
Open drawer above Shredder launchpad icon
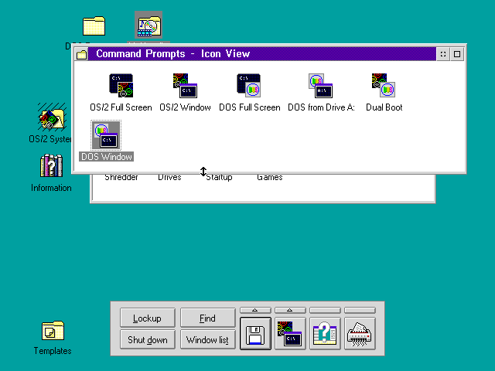(x=360, y=311)
